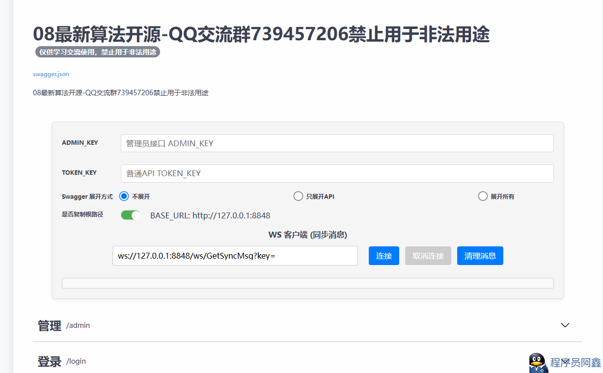
Task: Click the ADMIN_KEY input field
Action: [337, 143]
